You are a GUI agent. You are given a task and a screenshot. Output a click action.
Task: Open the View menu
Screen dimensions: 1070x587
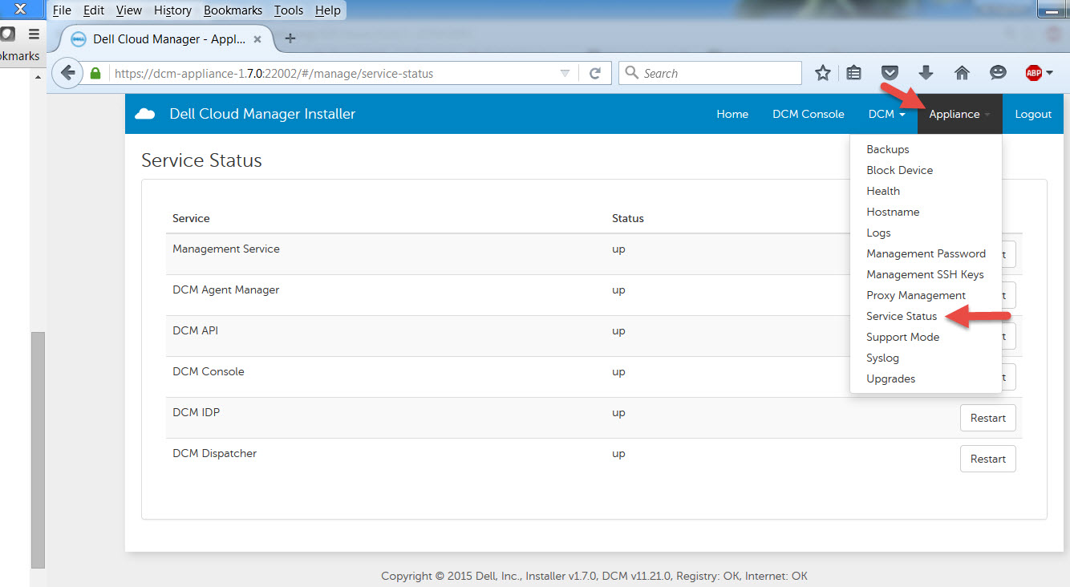pyautogui.click(x=128, y=10)
